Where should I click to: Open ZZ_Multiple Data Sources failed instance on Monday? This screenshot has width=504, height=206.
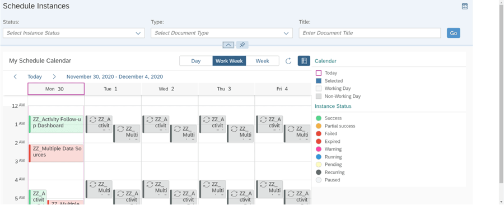(56, 153)
